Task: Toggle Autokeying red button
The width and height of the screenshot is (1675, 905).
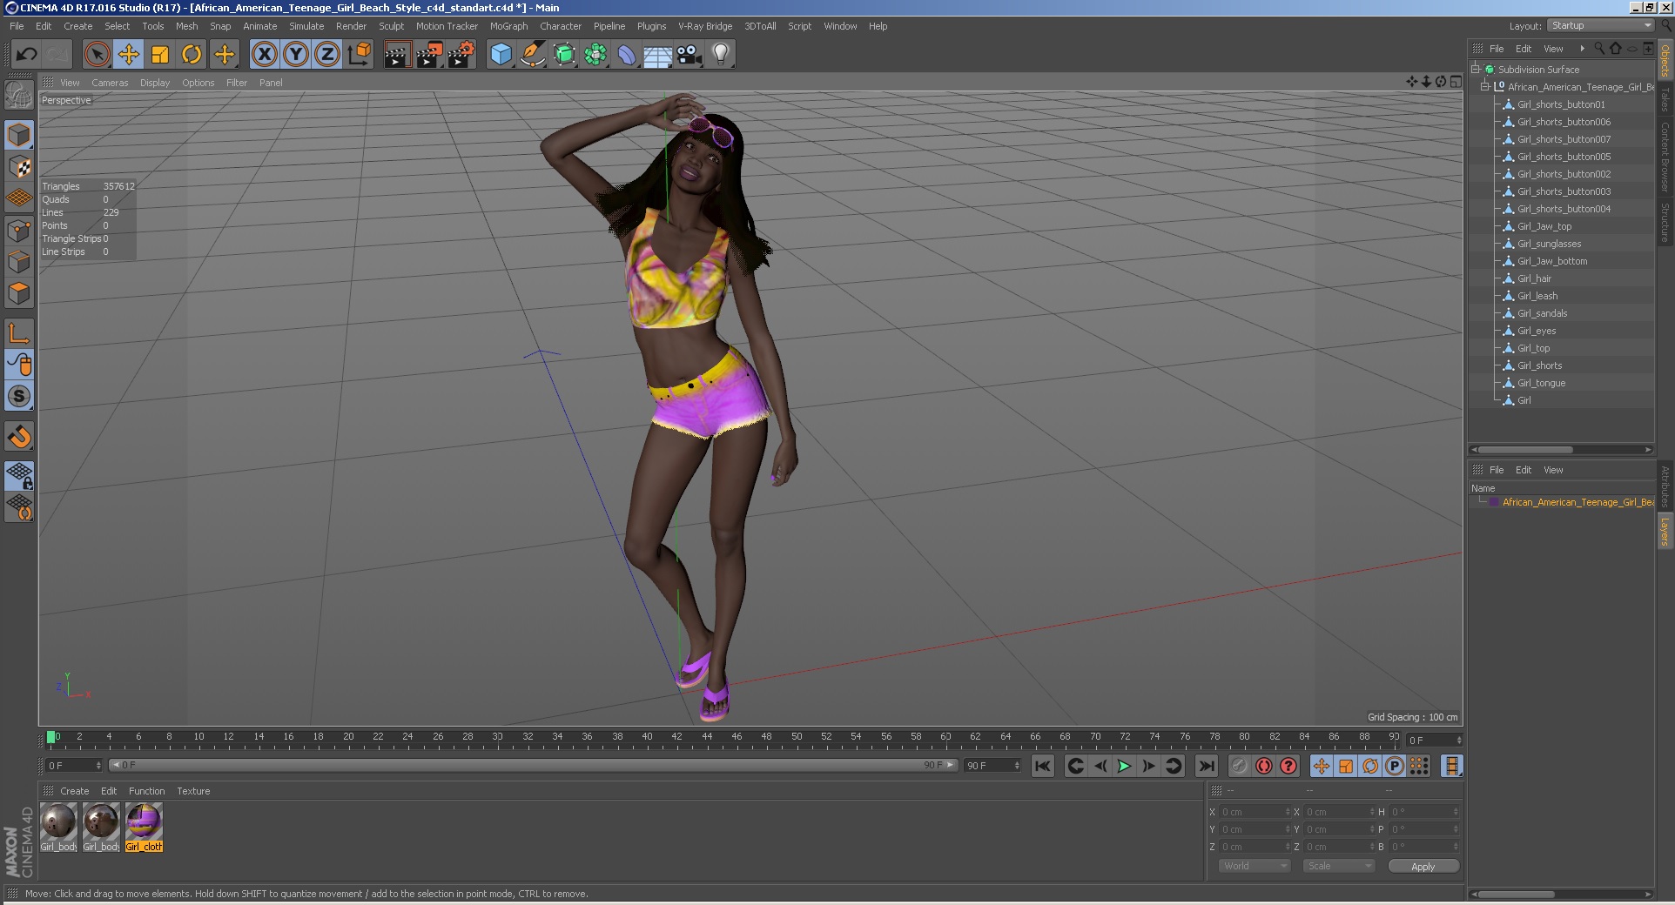Action: pos(1264,766)
